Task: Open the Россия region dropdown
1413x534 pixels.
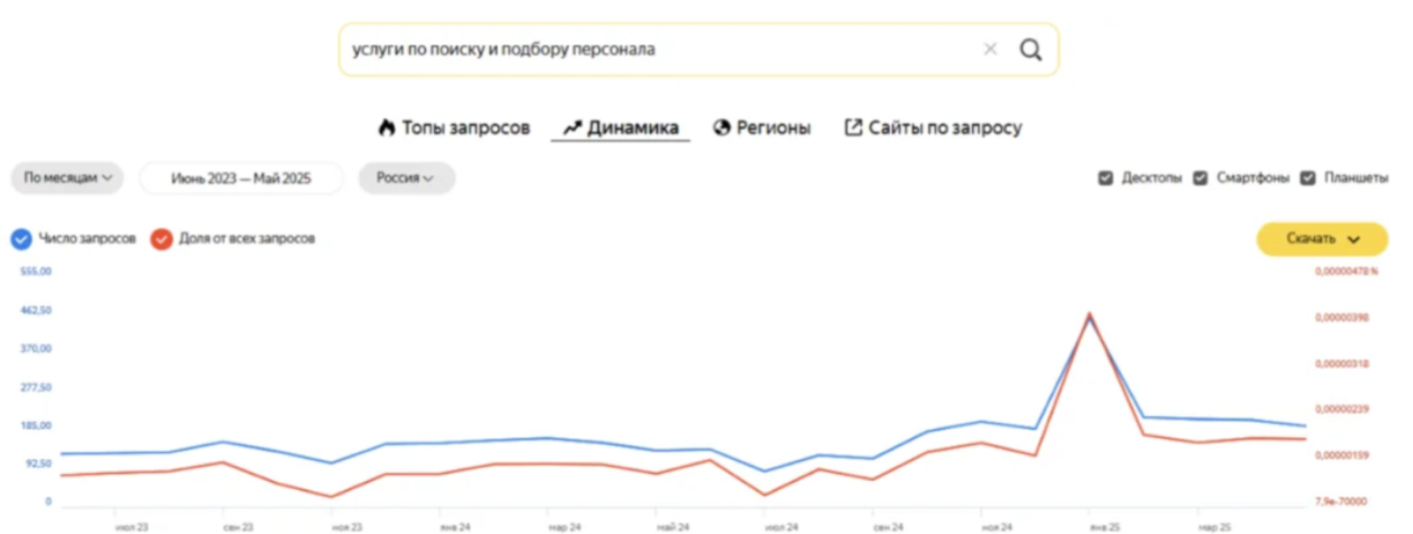Action: pos(406,178)
